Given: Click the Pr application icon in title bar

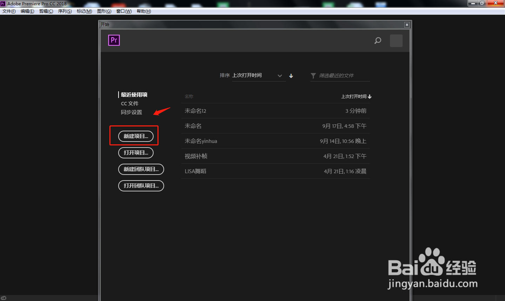Looking at the screenshot, I should (3, 4).
